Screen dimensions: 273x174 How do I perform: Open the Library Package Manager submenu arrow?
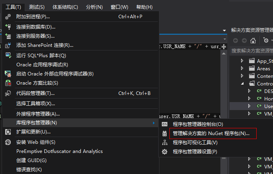click(154, 123)
